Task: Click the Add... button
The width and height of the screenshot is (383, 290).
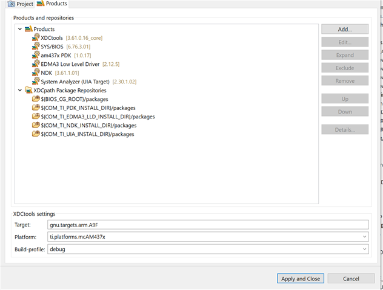Action: pyautogui.click(x=345, y=29)
